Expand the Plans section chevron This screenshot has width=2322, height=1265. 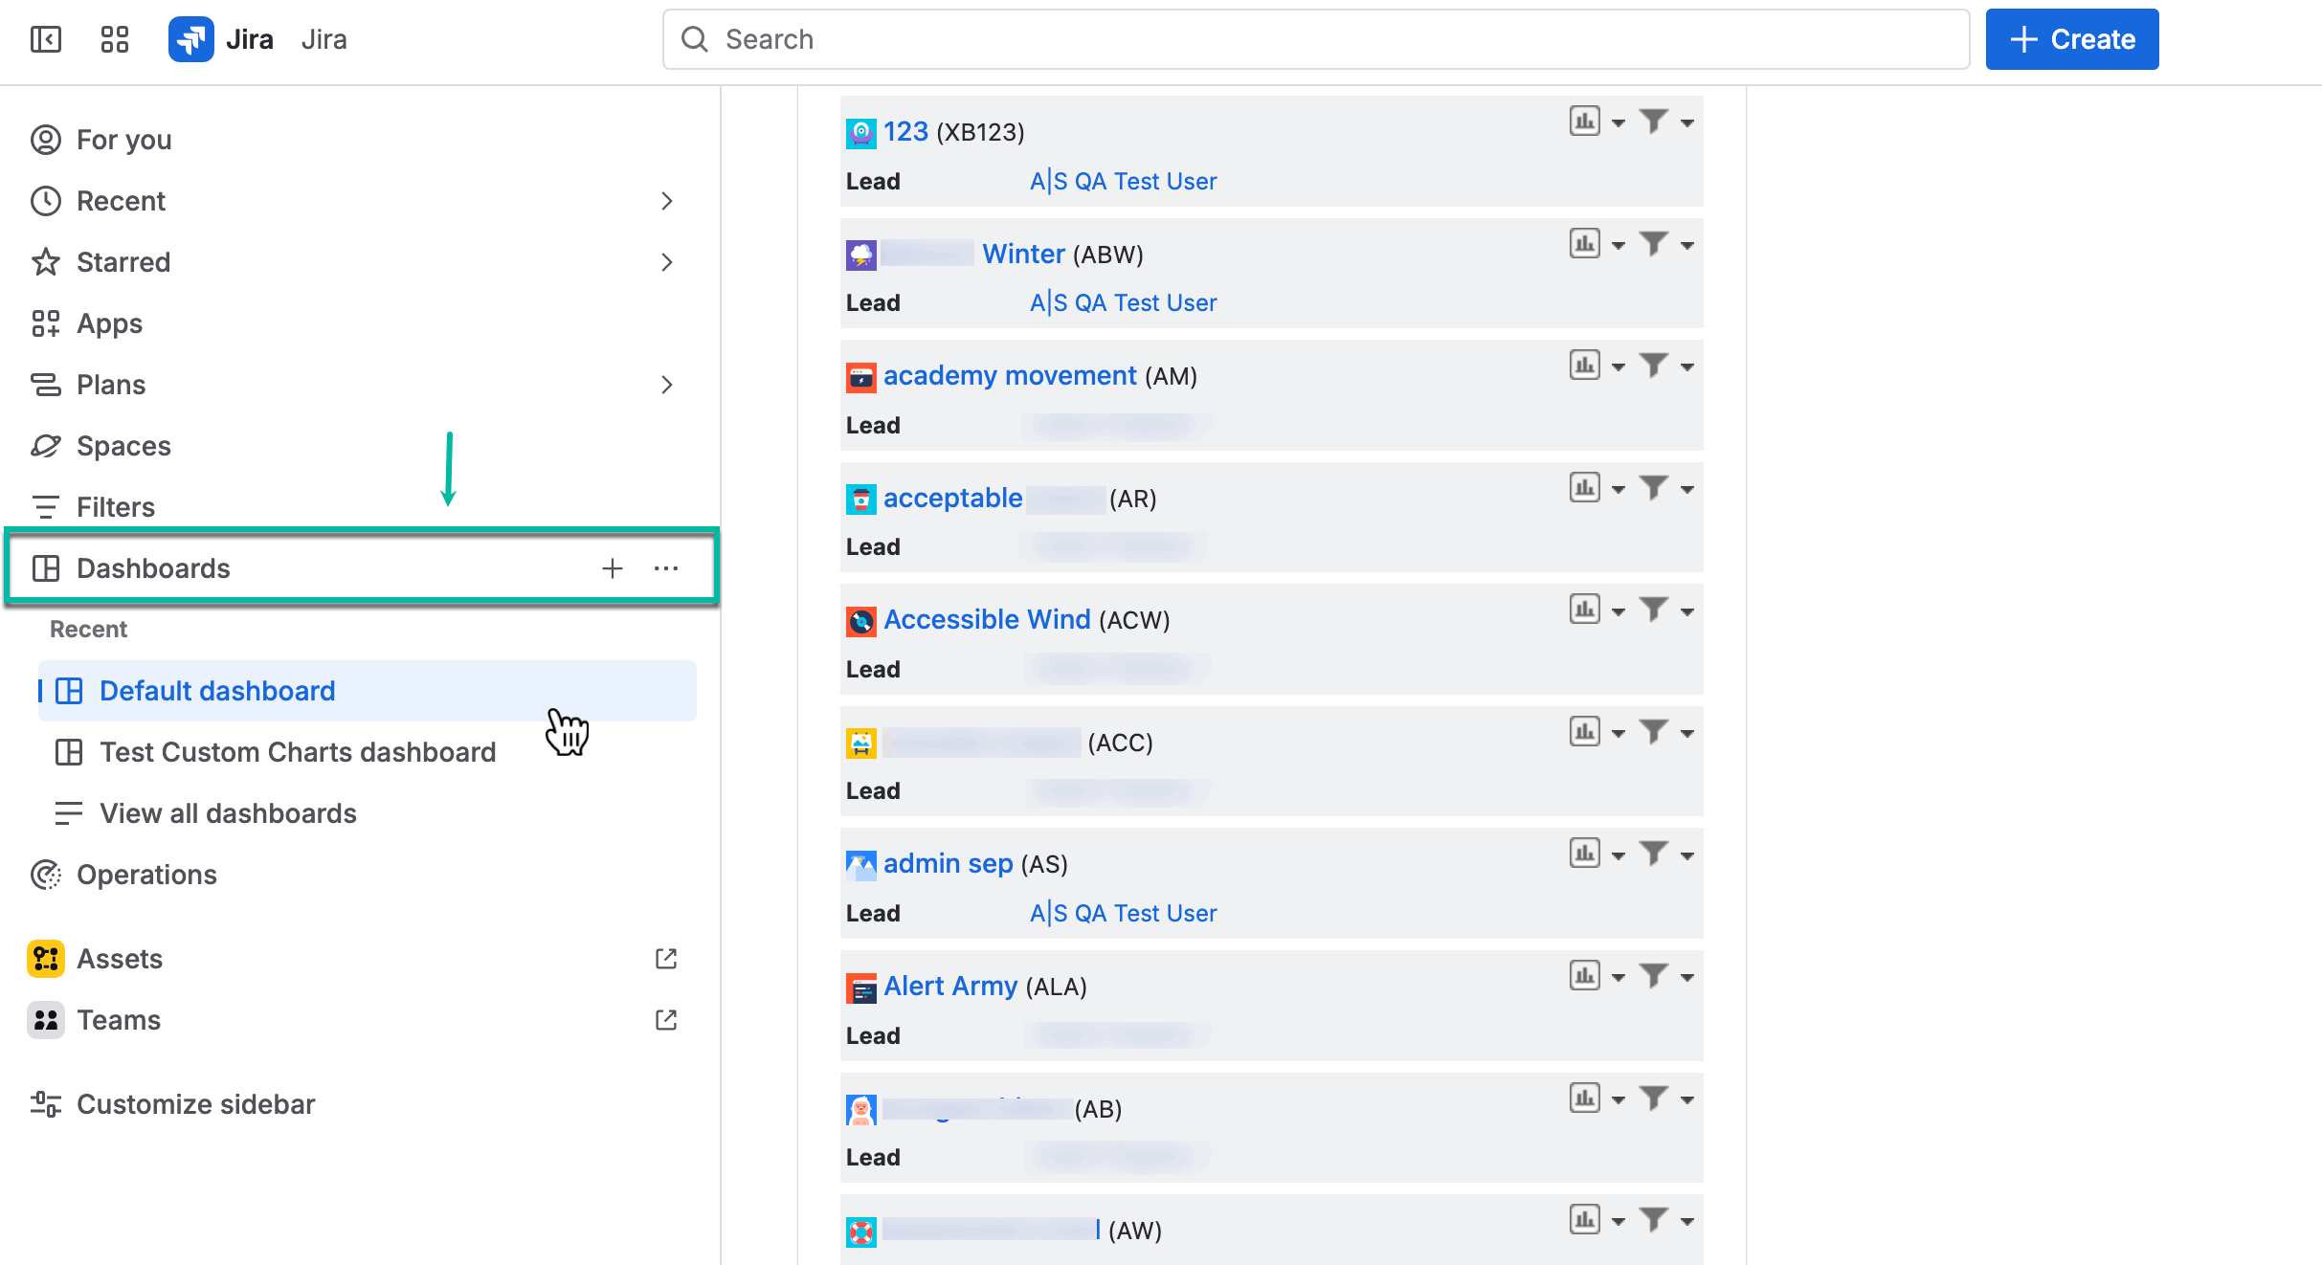667,385
